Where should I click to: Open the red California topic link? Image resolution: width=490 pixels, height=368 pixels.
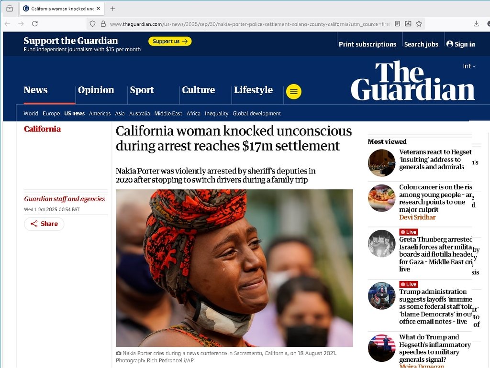pyautogui.click(x=42, y=129)
